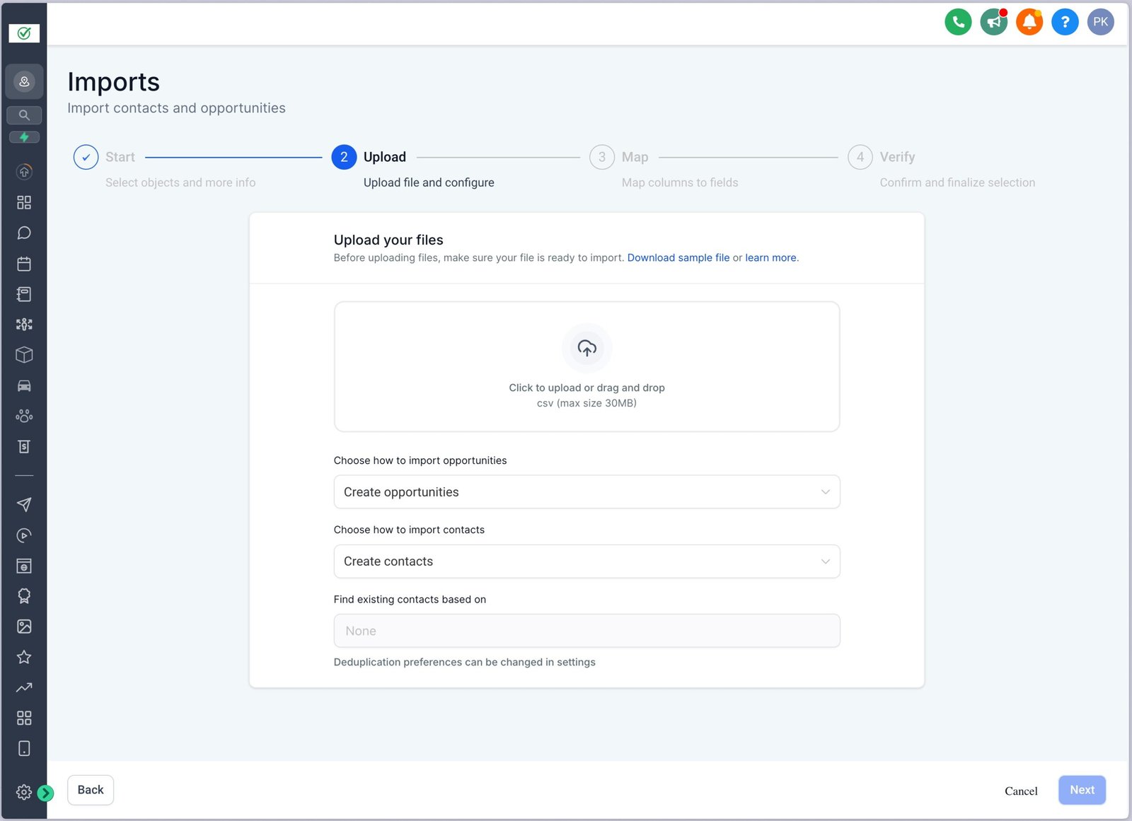
Task: Click the green phone dialer icon
Action: [x=958, y=22]
